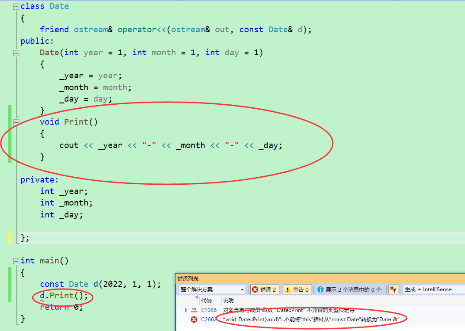This screenshot has width=465, height=331.
Task: Click the yellow change indicator beside the closing brace
Action: [x=9, y=237]
